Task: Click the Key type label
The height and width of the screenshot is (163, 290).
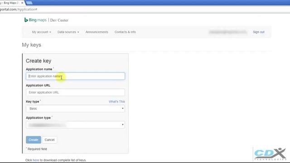Action: click(x=33, y=101)
